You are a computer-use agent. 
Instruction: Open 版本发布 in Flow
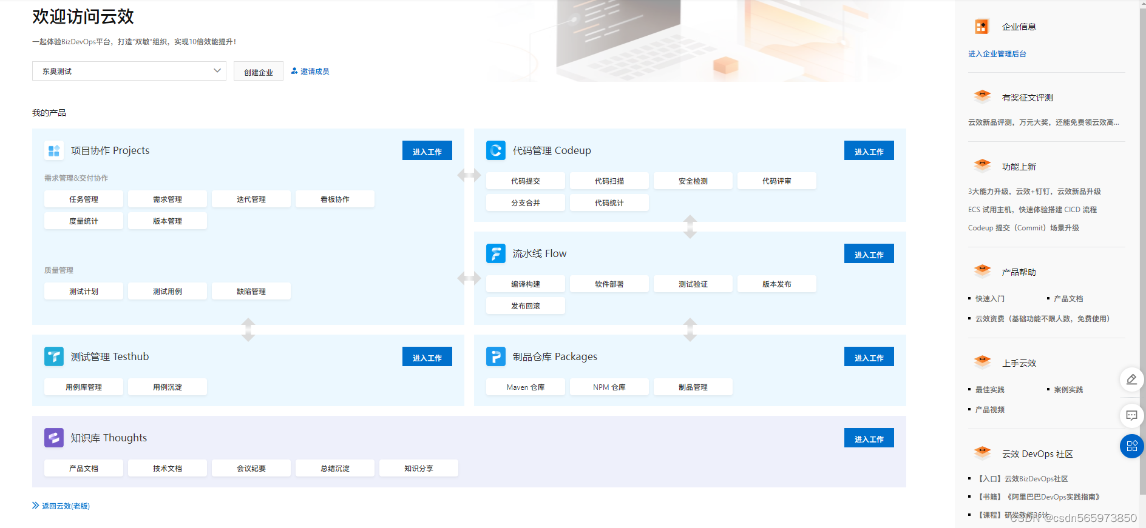point(777,284)
